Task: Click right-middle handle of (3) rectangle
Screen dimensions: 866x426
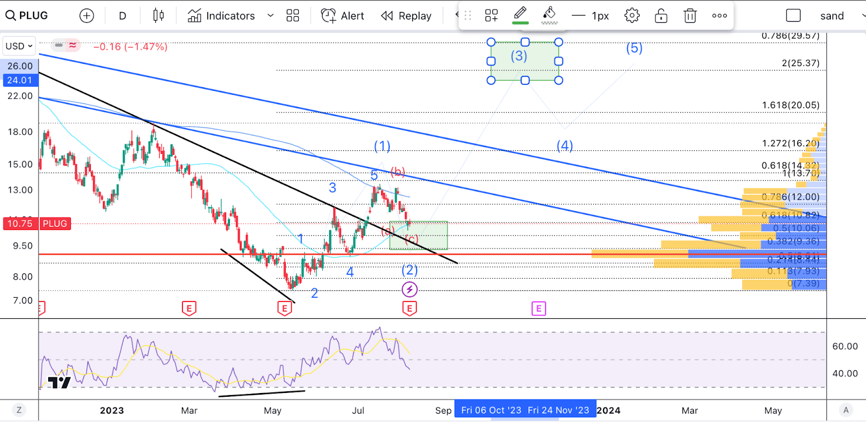Action: (559, 61)
